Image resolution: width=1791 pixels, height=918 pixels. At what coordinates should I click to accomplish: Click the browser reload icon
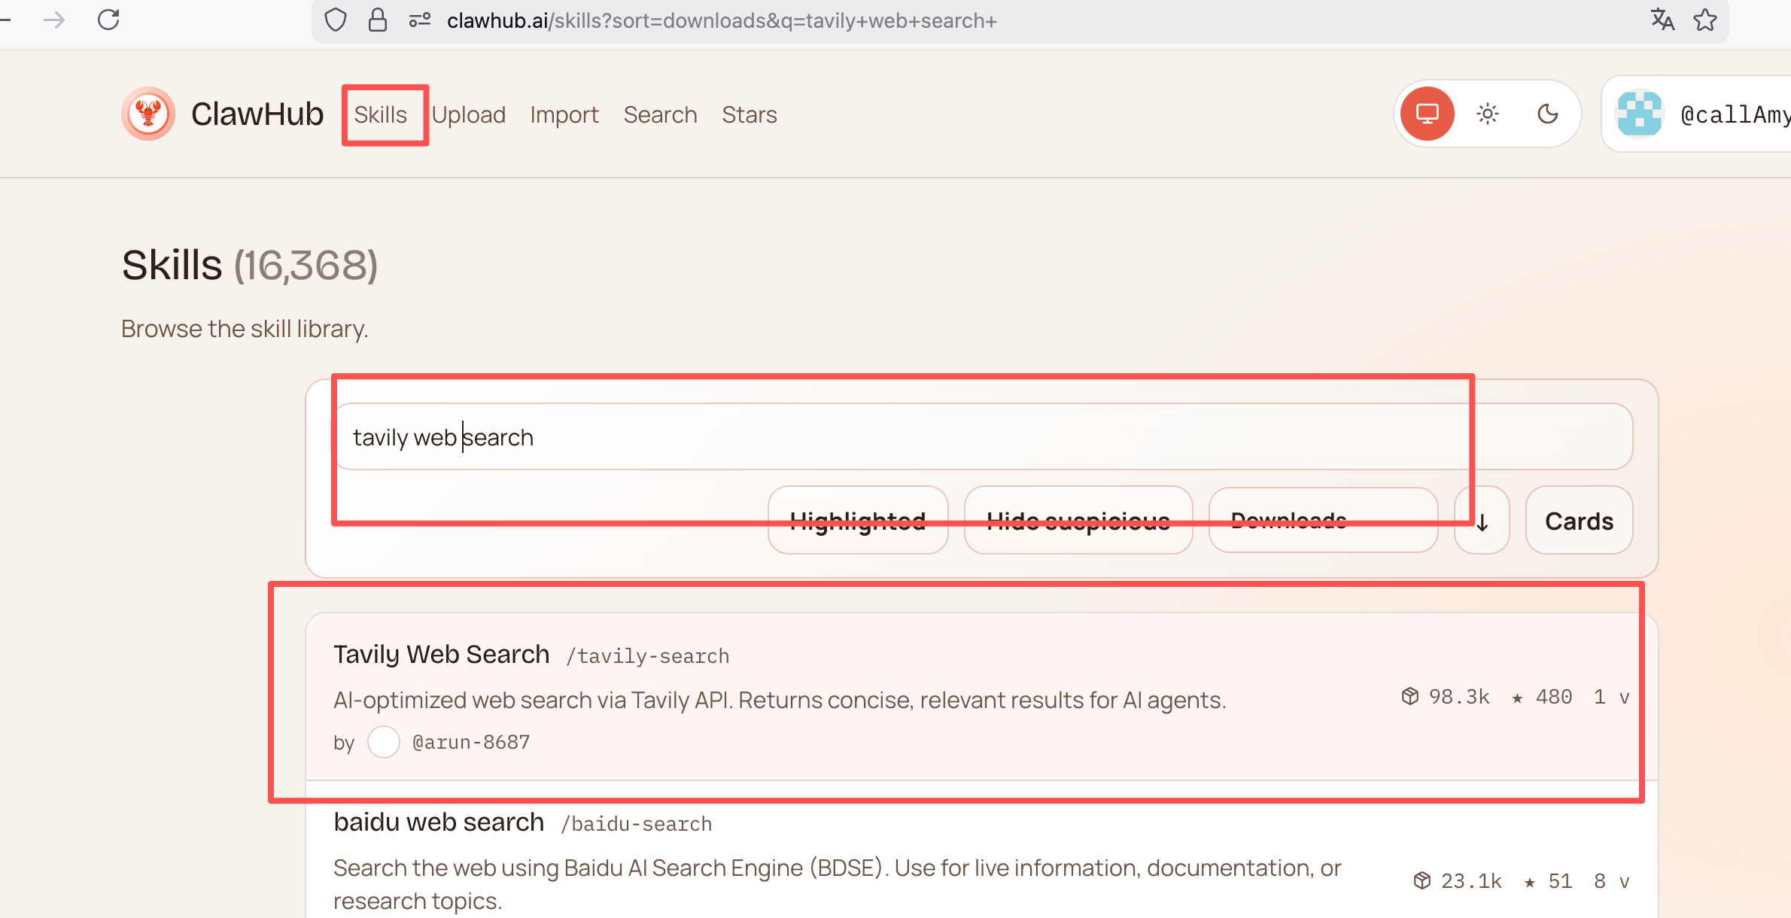click(x=109, y=20)
